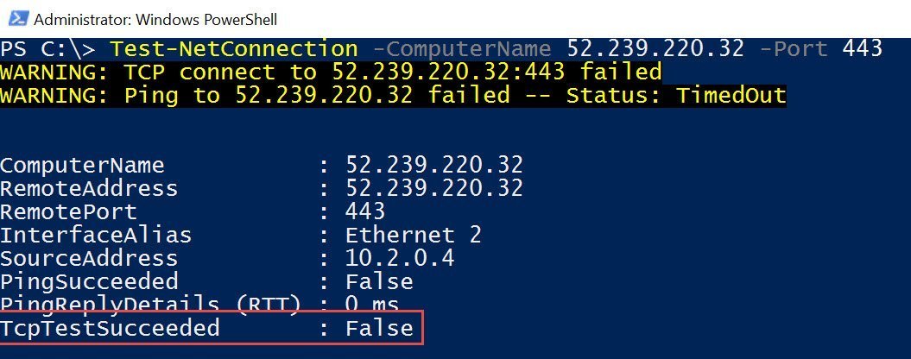Click the 443 port value in command
The height and width of the screenshot is (359, 911).
(863, 48)
